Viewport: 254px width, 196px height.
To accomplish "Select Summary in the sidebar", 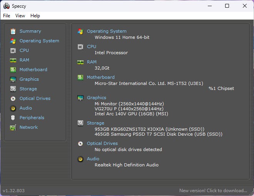I will pyautogui.click(x=30, y=31).
